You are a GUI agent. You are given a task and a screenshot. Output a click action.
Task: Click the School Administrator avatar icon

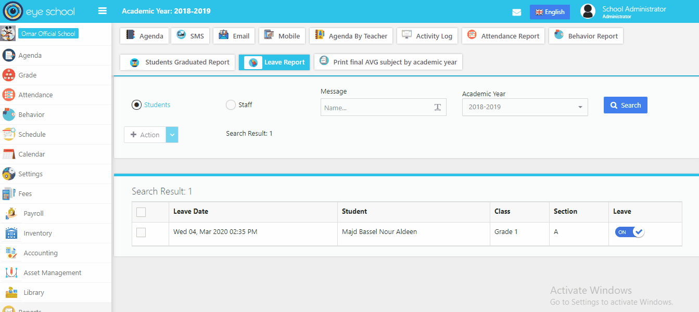[x=588, y=11]
